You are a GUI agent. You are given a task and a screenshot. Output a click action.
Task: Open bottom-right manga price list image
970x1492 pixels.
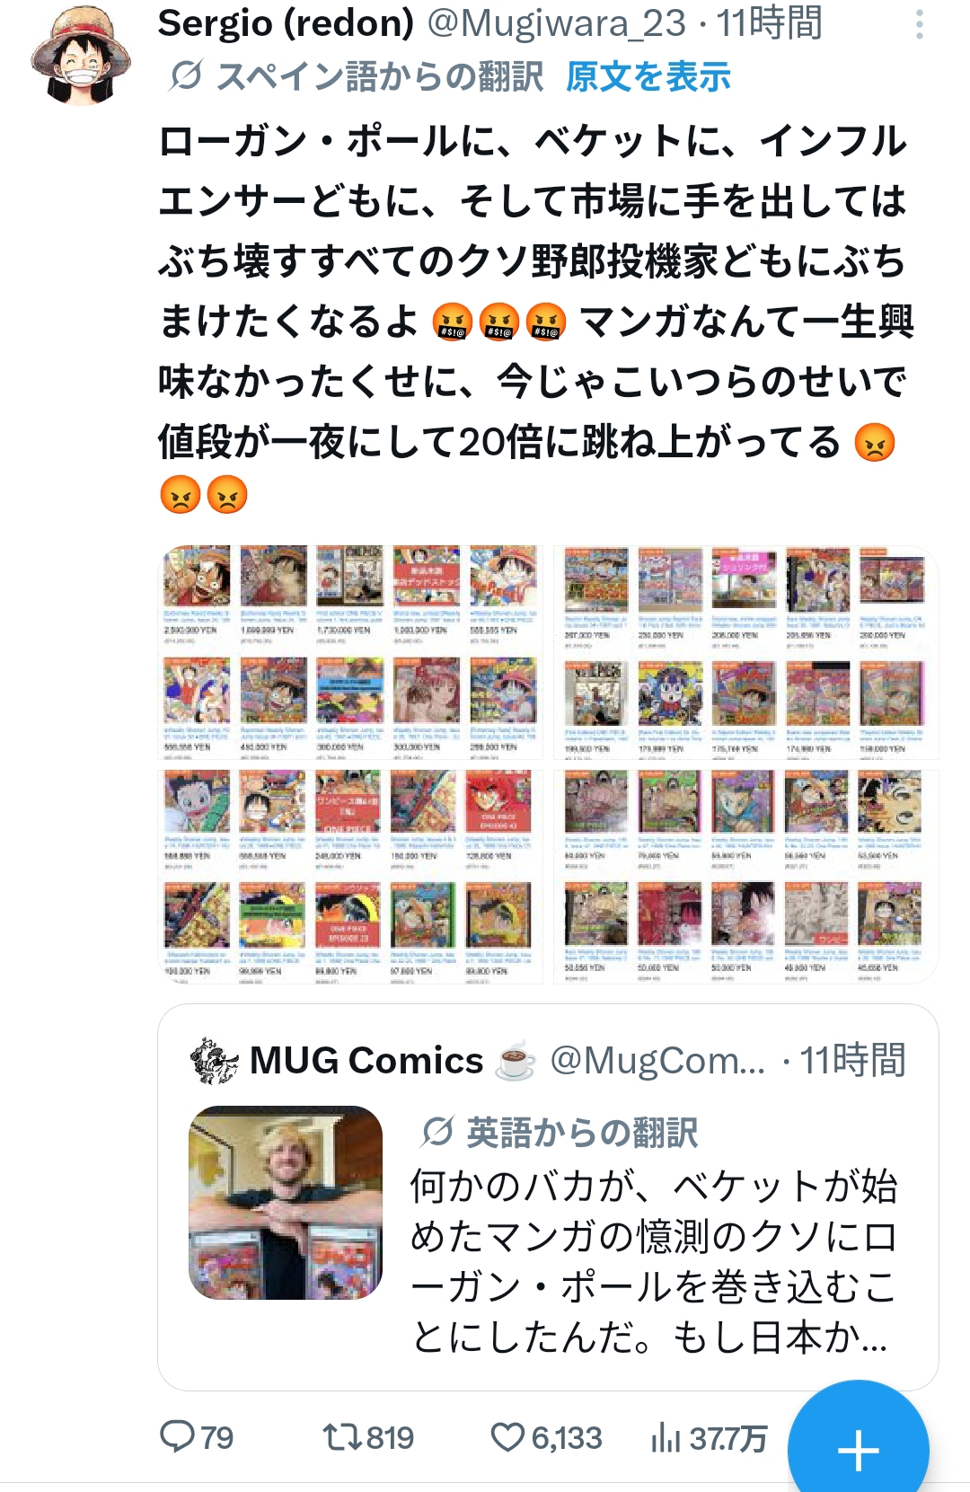coord(745,877)
